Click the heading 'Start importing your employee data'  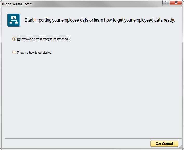pos(56,20)
